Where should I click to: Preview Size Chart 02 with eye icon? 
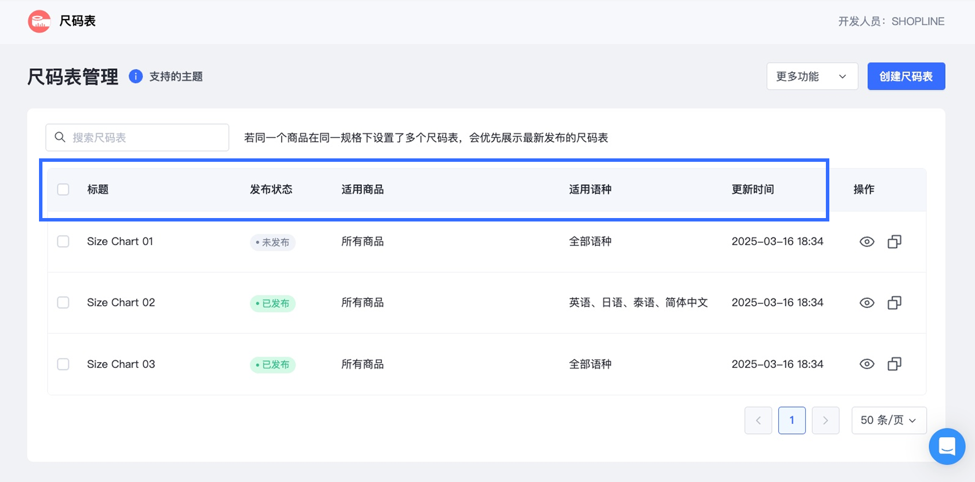pyautogui.click(x=867, y=302)
